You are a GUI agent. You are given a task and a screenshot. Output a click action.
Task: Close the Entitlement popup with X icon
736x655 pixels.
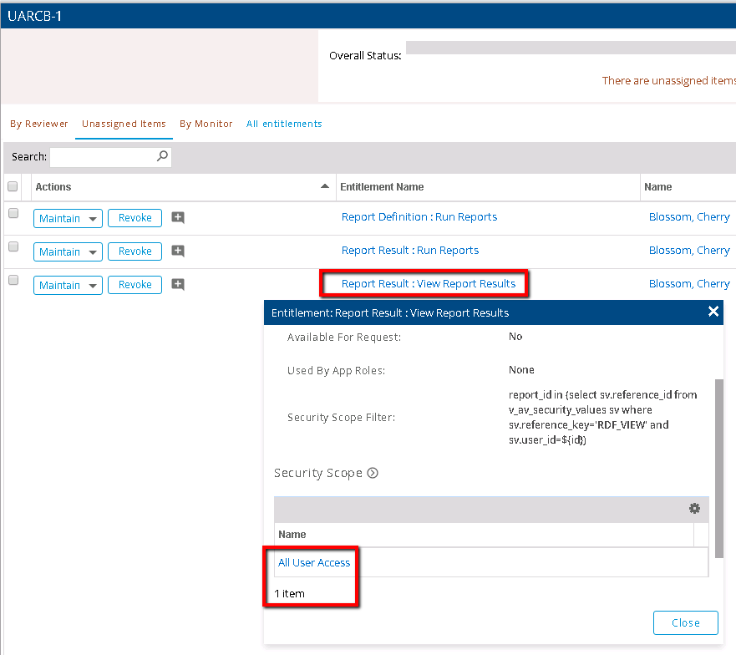coord(713,312)
